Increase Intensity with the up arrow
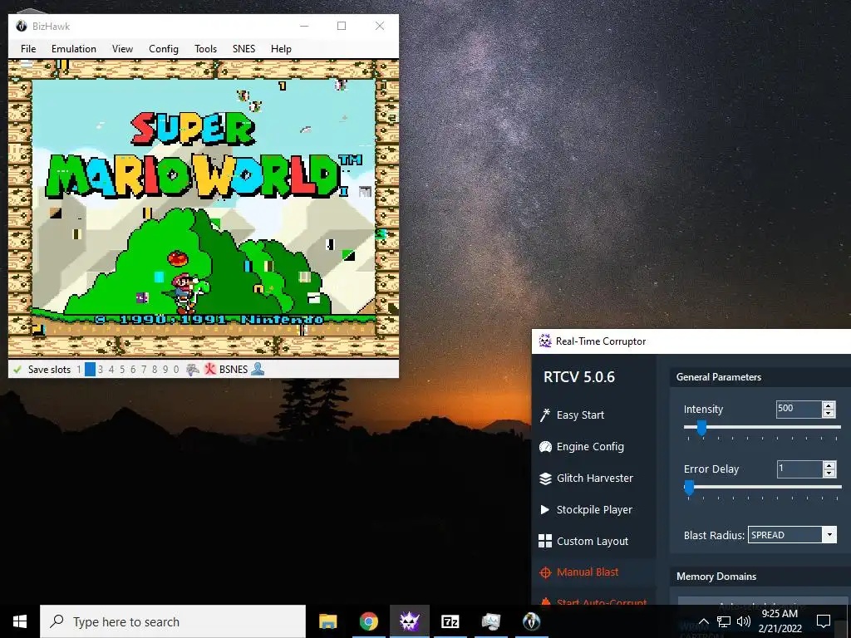Viewport: 851px width, 638px height. click(x=829, y=405)
